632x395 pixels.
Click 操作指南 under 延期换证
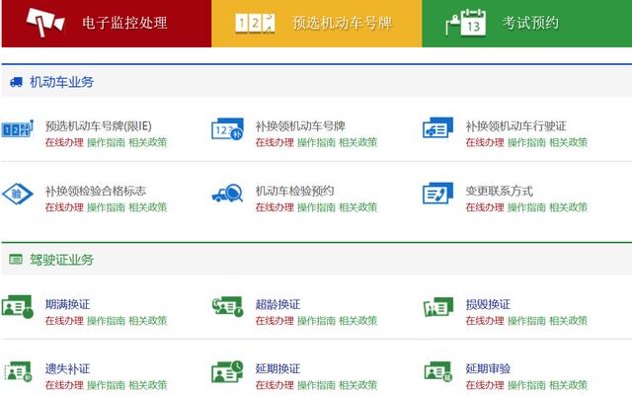(x=316, y=385)
